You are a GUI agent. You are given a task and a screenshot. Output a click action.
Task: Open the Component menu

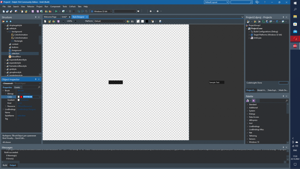tap(55, 7)
